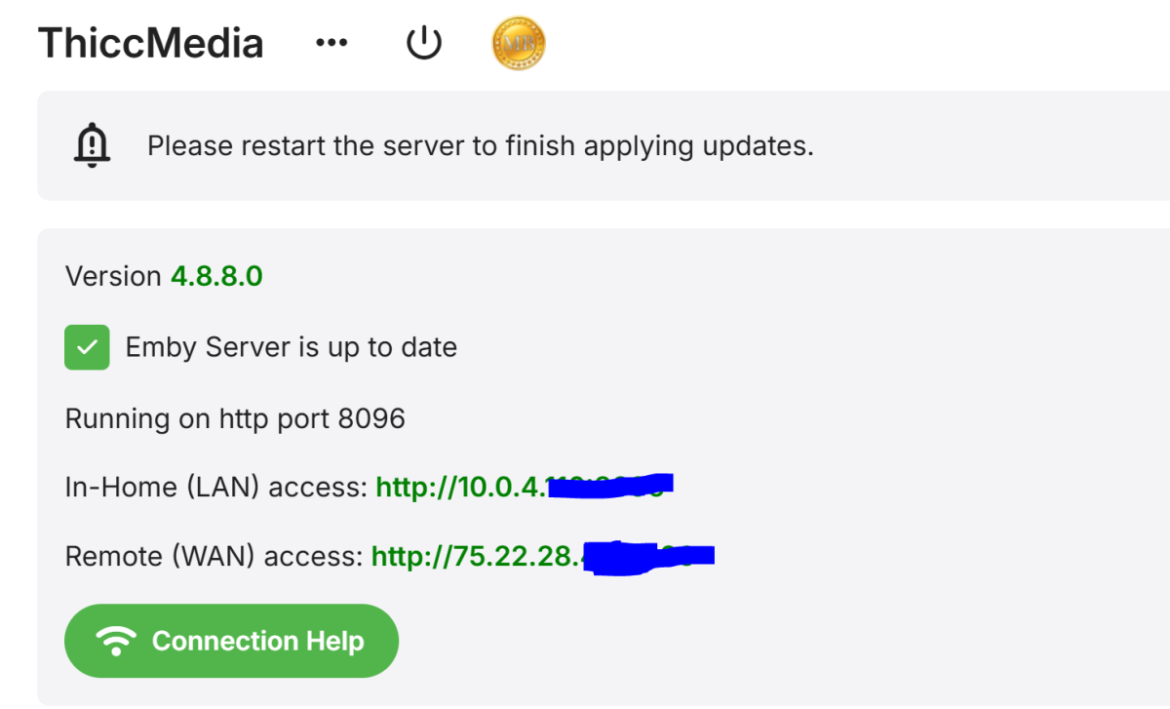The width and height of the screenshot is (1170, 709).
Task: Click the 8096 port number
Action: 371,418
